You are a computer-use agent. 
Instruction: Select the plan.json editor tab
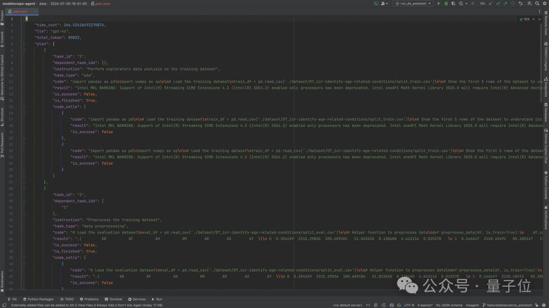(x=20, y=11)
